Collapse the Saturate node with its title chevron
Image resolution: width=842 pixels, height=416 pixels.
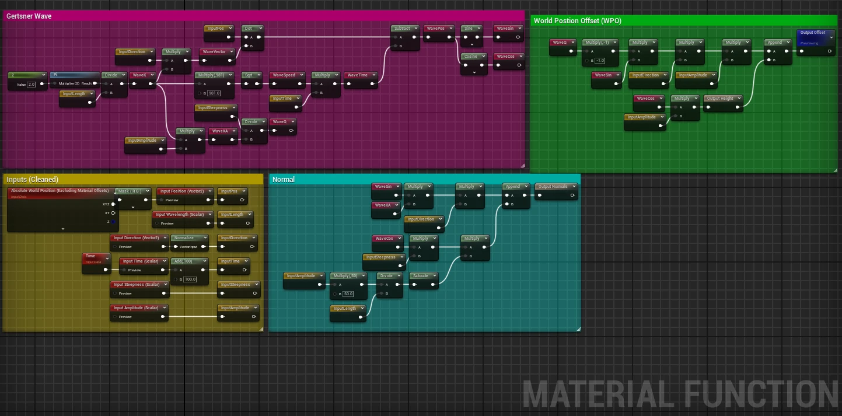click(x=434, y=275)
